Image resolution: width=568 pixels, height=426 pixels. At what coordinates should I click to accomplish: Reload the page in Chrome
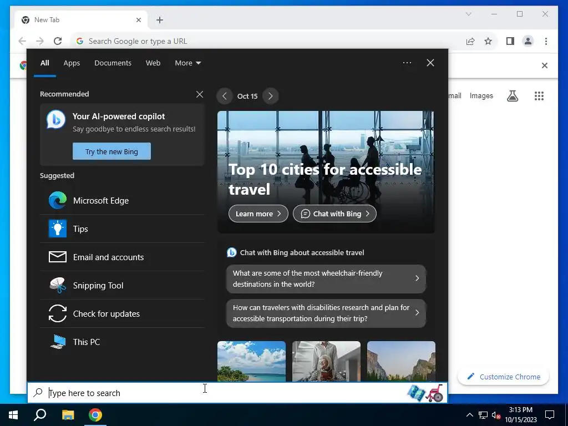[x=58, y=41]
